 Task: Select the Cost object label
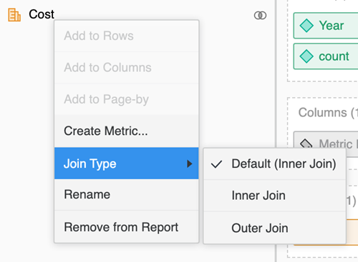tap(42, 14)
